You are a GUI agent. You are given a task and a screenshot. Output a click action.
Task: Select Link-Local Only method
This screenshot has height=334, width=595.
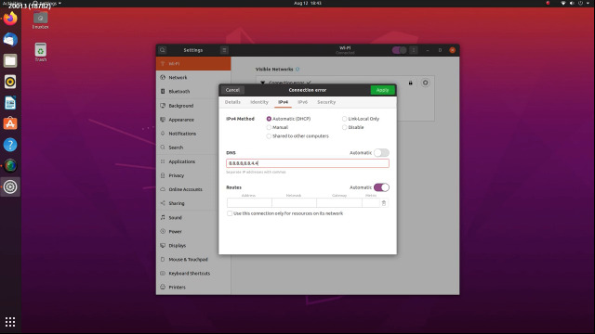coord(361,119)
